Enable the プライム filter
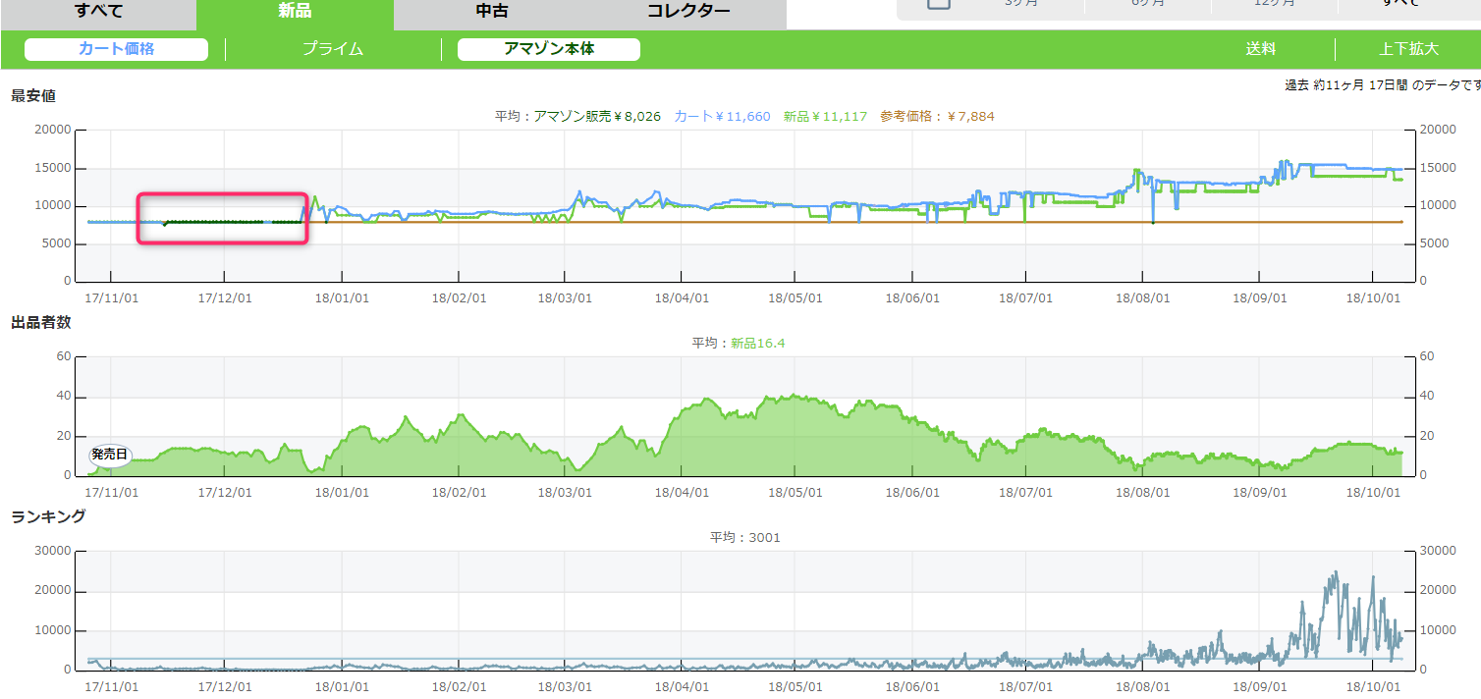Viewport: 1481px width, 699px height. pyautogui.click(x=333, y=49)
